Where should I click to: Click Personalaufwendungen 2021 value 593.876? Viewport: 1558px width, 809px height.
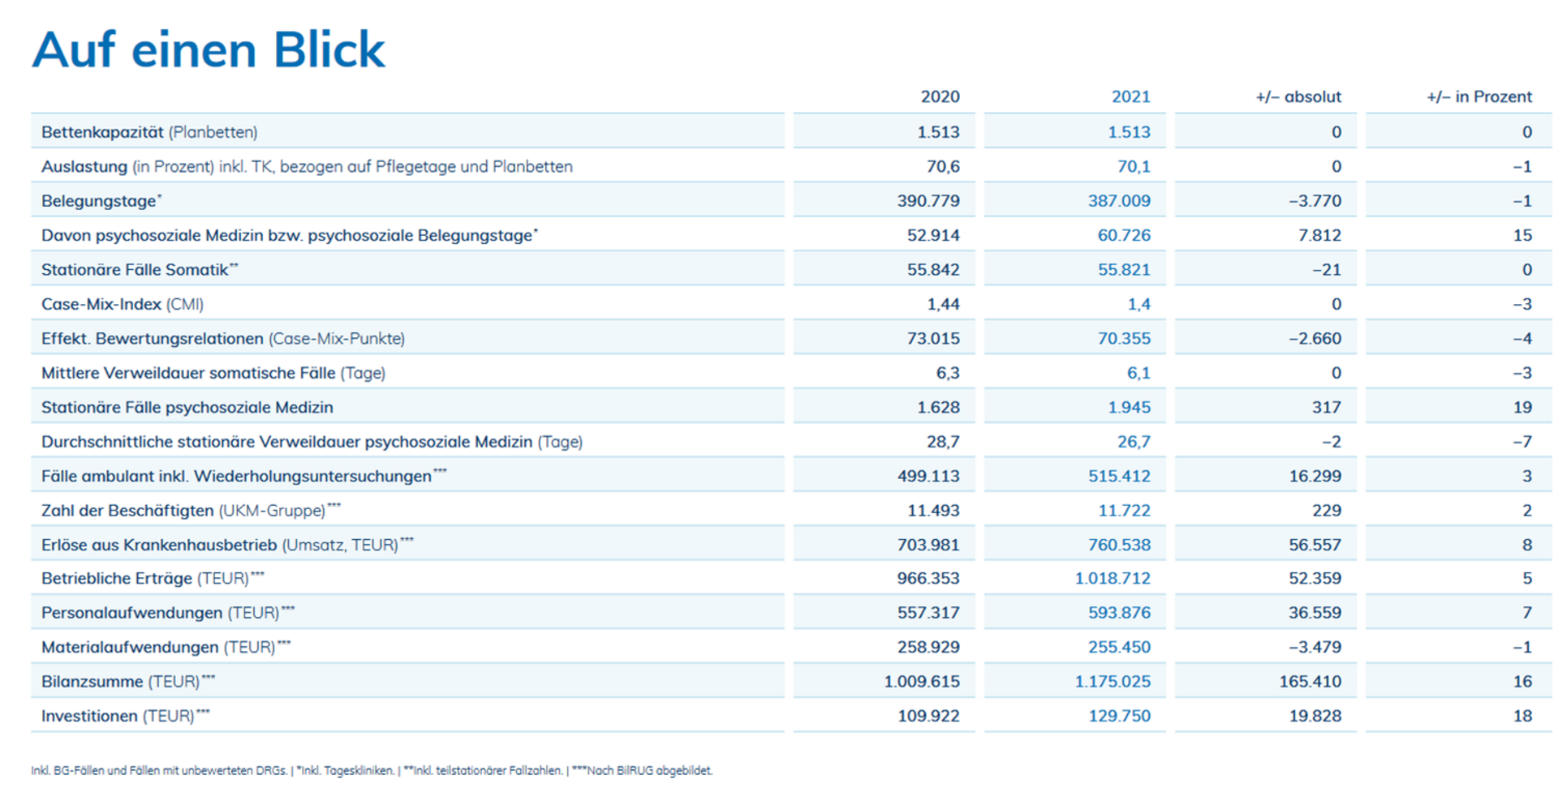click(1119, 613)
